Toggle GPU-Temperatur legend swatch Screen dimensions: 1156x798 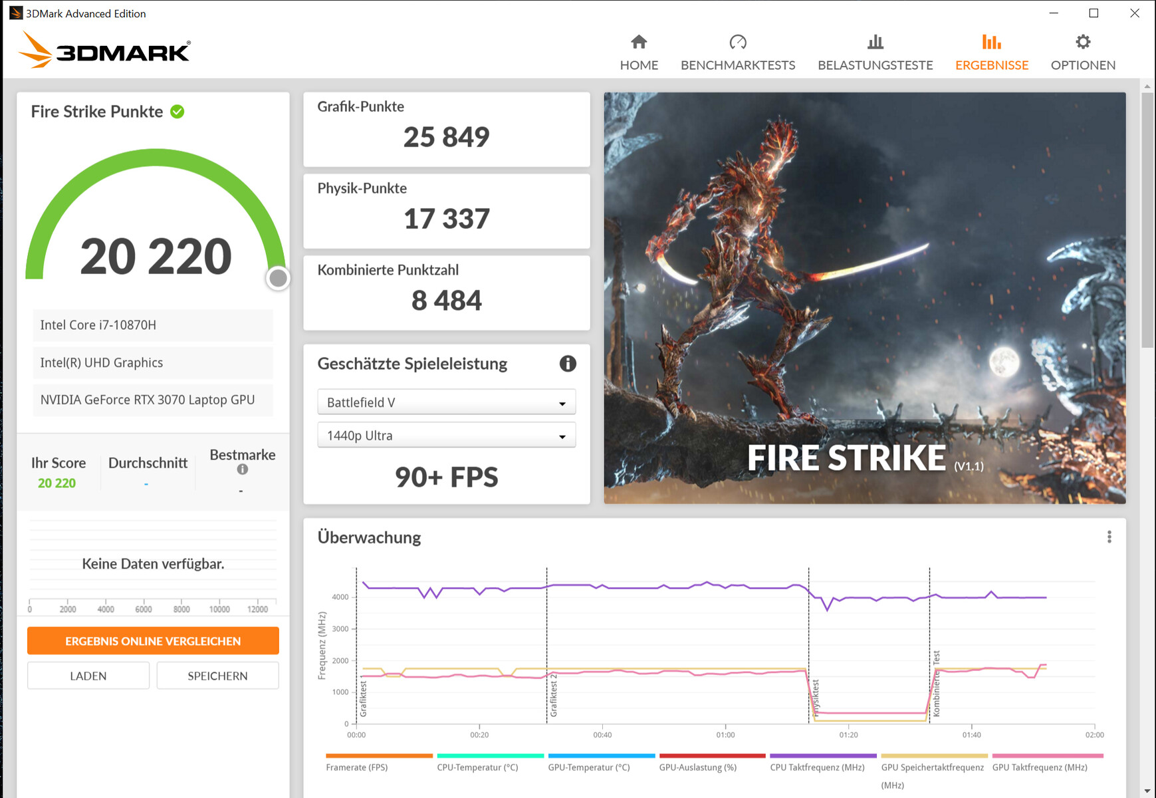click(x=601, y=756)
